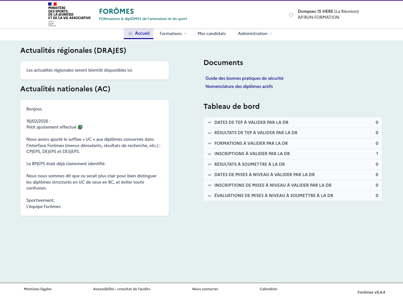Open Mentions légales in footer
Screen dimensions: 403x299
click(x=38, y=289)
